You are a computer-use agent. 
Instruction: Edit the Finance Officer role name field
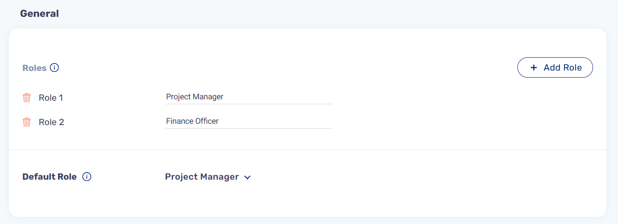click(248, 121)
